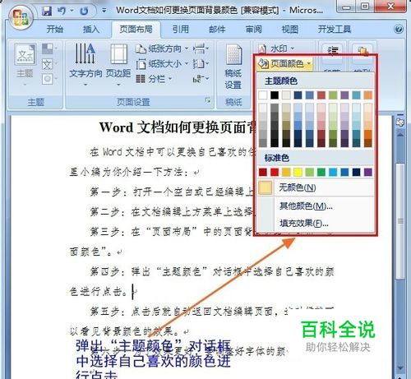Open the 开发工具 tab
This screenshot has height=379, width=411.
[335, 29]
